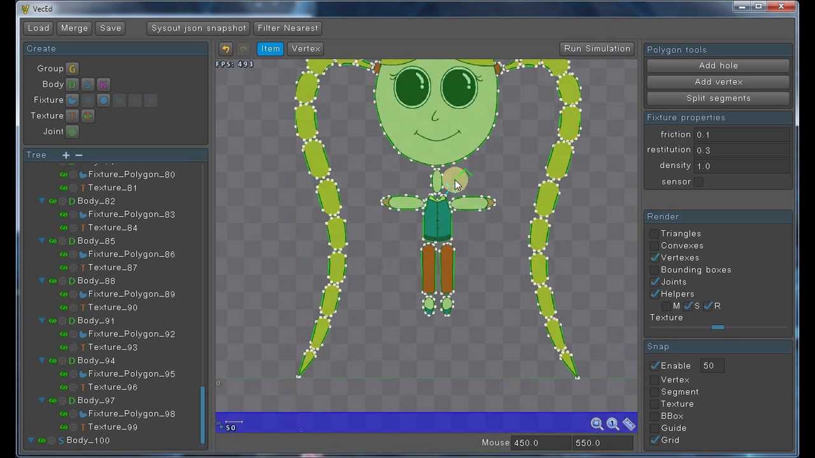Image resolution: width=815 pixels, height=458 pixels.
Task: Uncheck the Vertexes render checkbox
Action: tap(655, 258)
